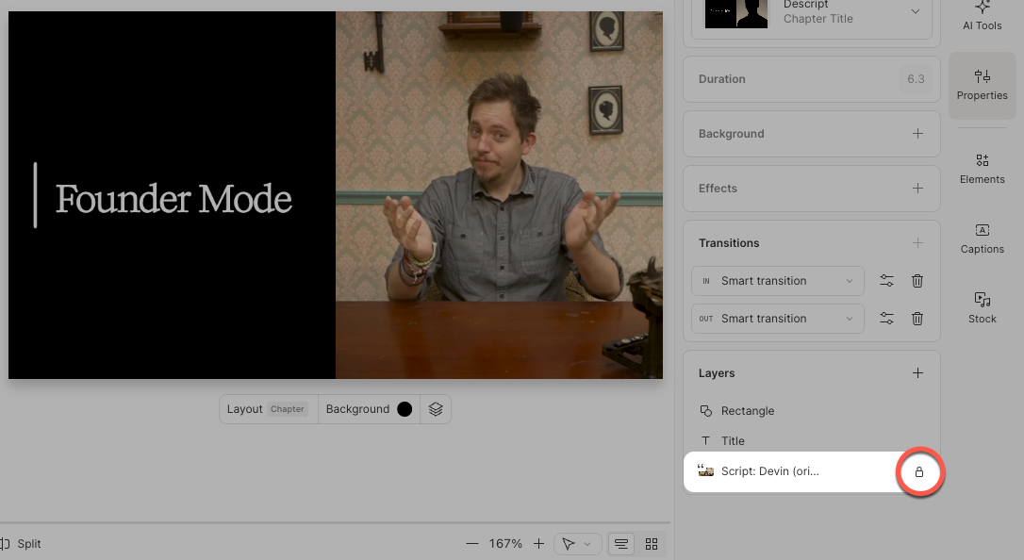Select the Rectangle layer
Image resolution: width=1024 pixels, height=560 pixels.
(747, 411)
